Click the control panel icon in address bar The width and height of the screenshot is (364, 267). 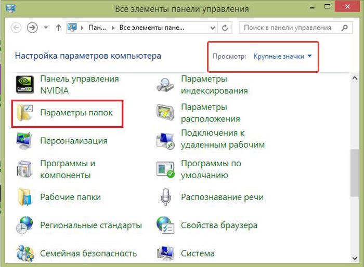pyautogui.click(x=72, y=28)
